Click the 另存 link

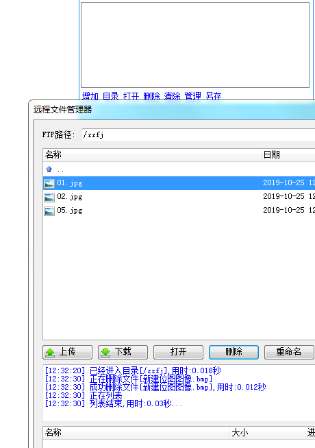point(214,96)
